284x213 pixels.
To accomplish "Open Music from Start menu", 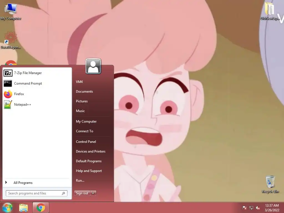I will [80, 111].
